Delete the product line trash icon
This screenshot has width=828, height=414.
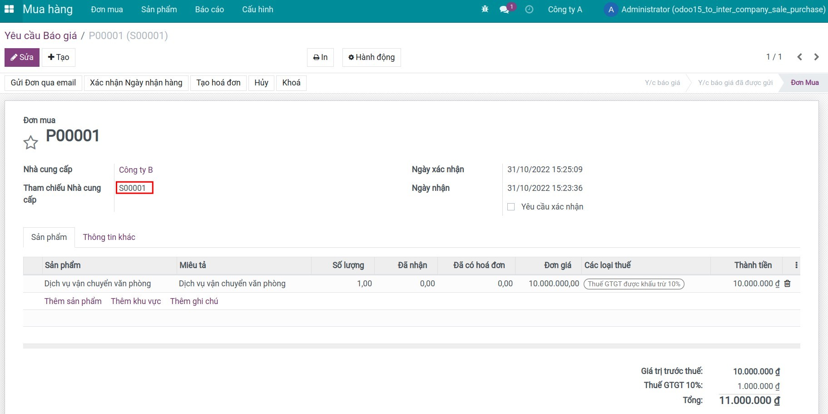pos(788,284)
